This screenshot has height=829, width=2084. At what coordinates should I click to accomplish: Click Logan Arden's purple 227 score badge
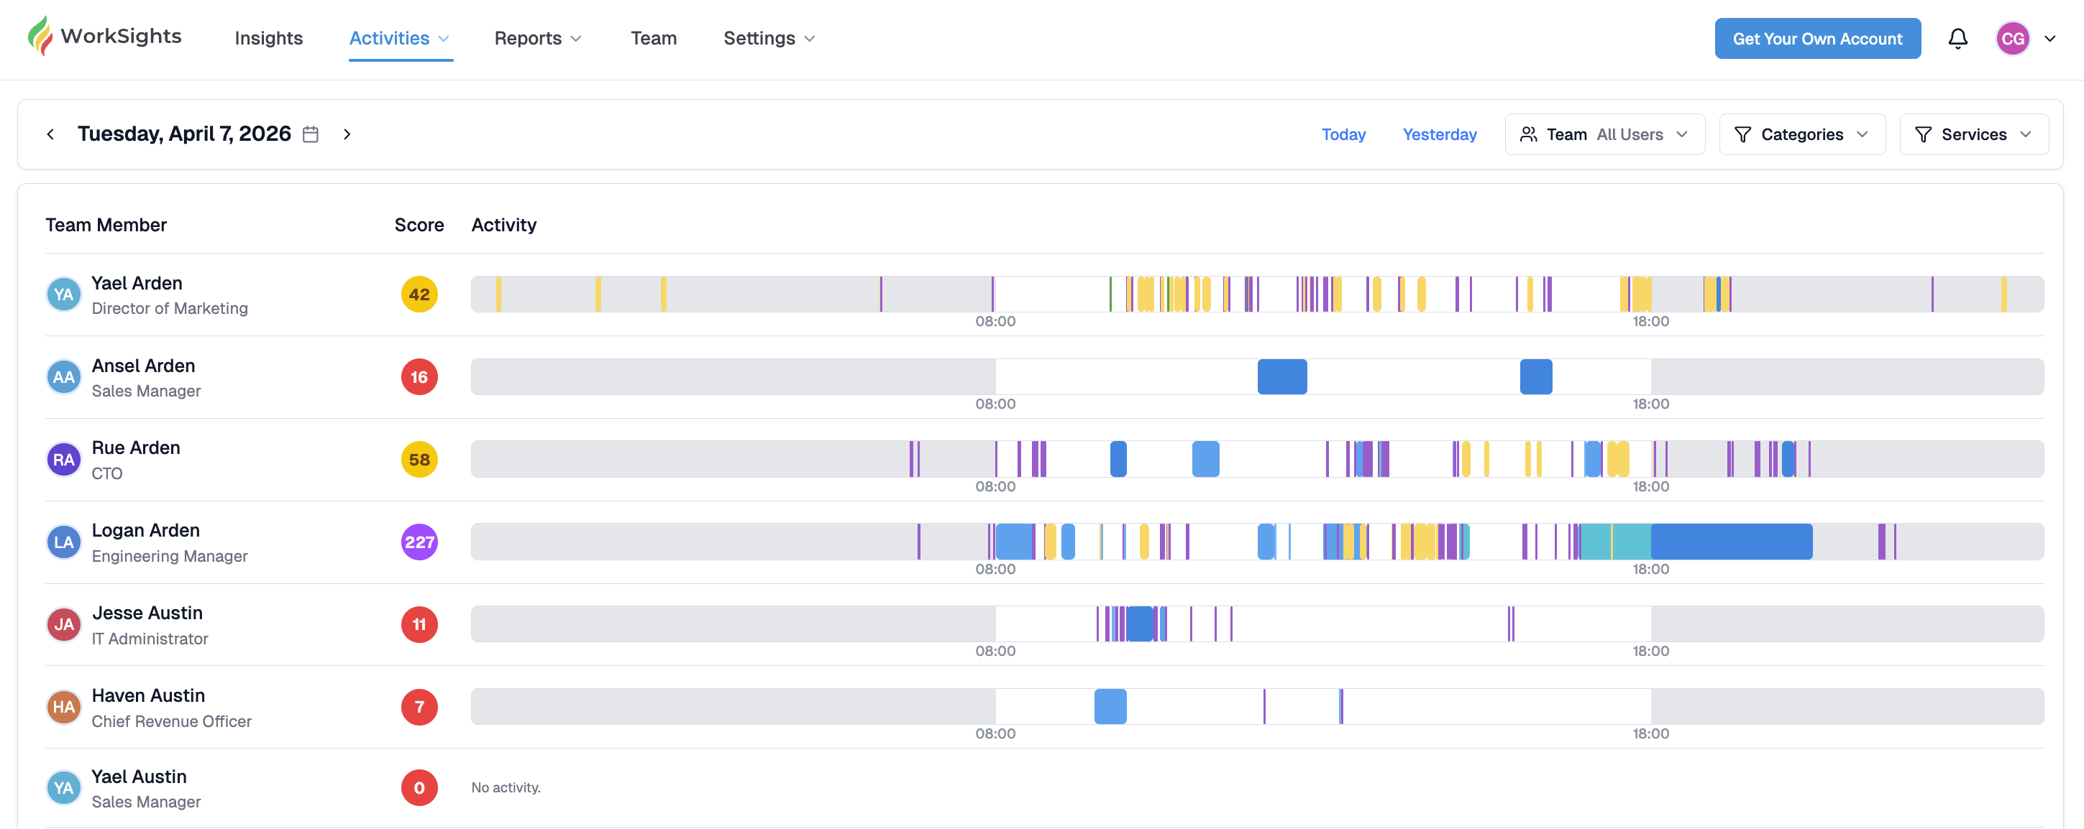pos(419,542)
